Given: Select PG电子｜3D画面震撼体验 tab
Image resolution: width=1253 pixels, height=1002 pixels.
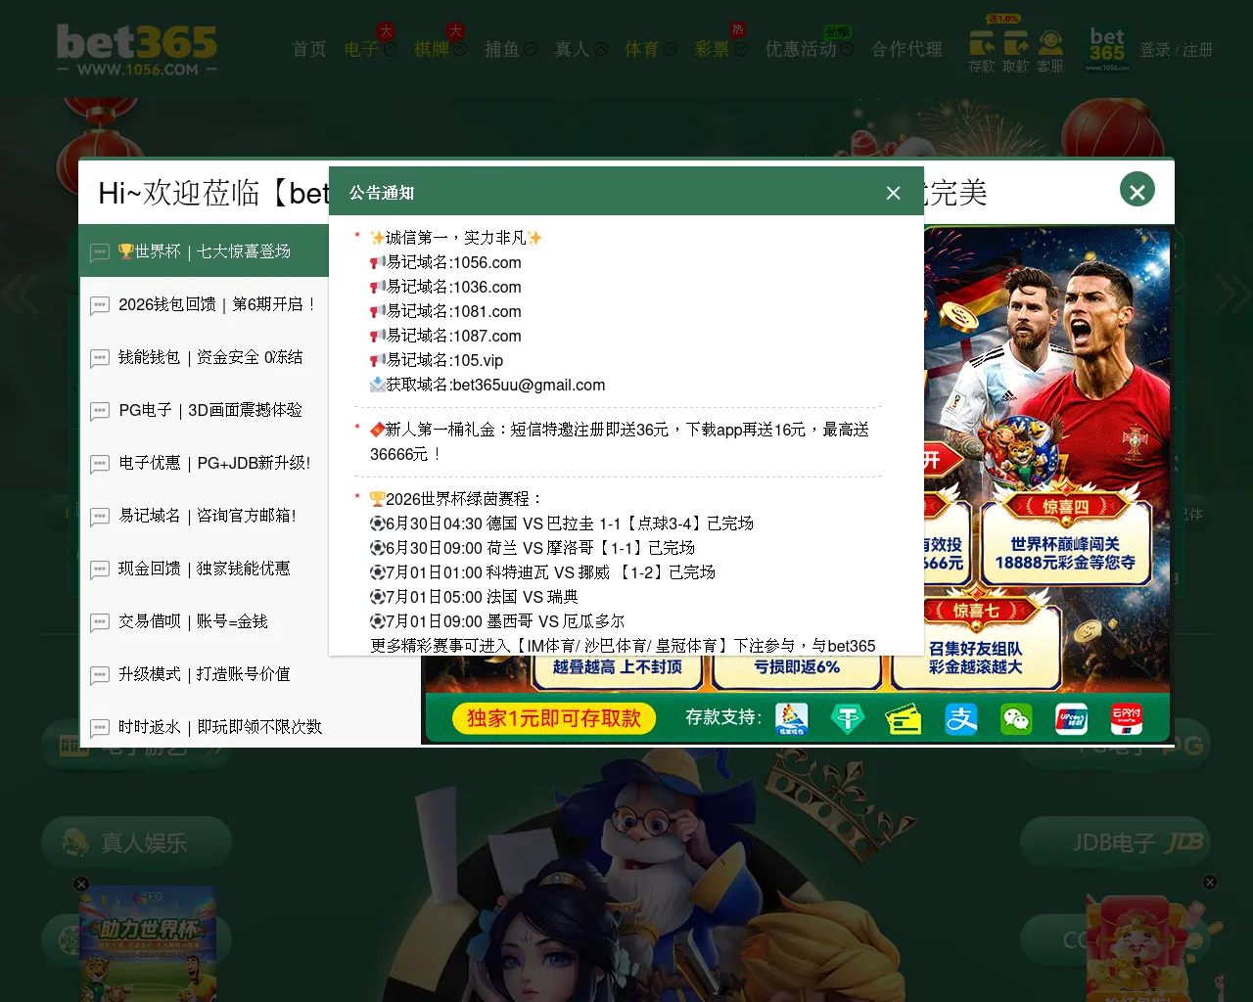Looking at the screenshot, I should 204,410.
